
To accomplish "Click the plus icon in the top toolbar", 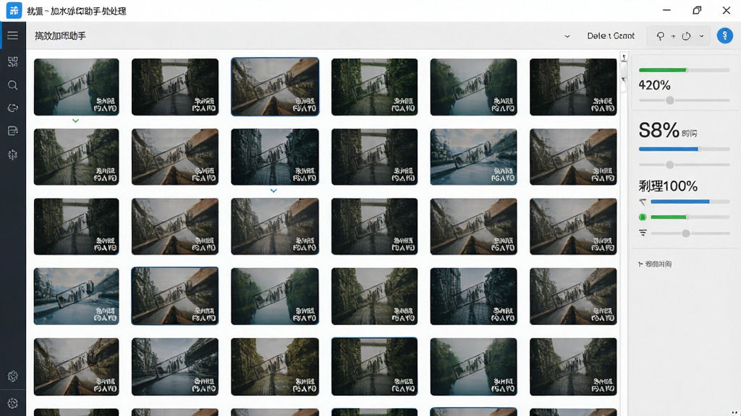I will (x=673, y=36).
